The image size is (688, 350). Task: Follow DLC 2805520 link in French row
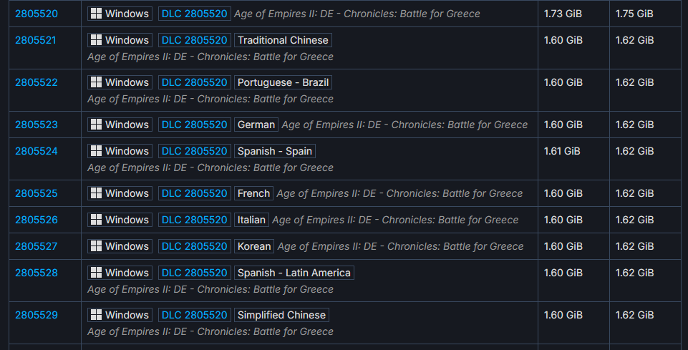(195, 193)
